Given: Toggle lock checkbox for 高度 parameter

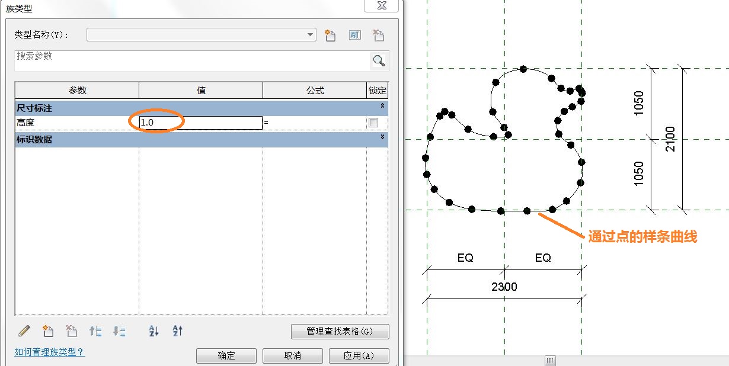Looking at the screenshot, I should 373,123.
